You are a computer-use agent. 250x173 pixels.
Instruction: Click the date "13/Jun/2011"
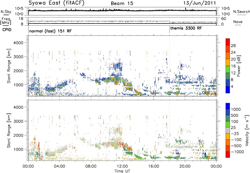(x=200, y=3)
